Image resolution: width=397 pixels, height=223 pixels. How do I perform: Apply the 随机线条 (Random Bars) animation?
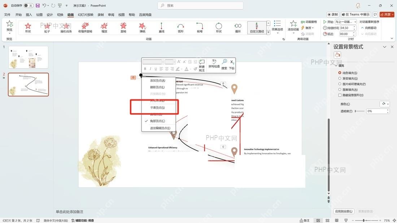[66, 27]
